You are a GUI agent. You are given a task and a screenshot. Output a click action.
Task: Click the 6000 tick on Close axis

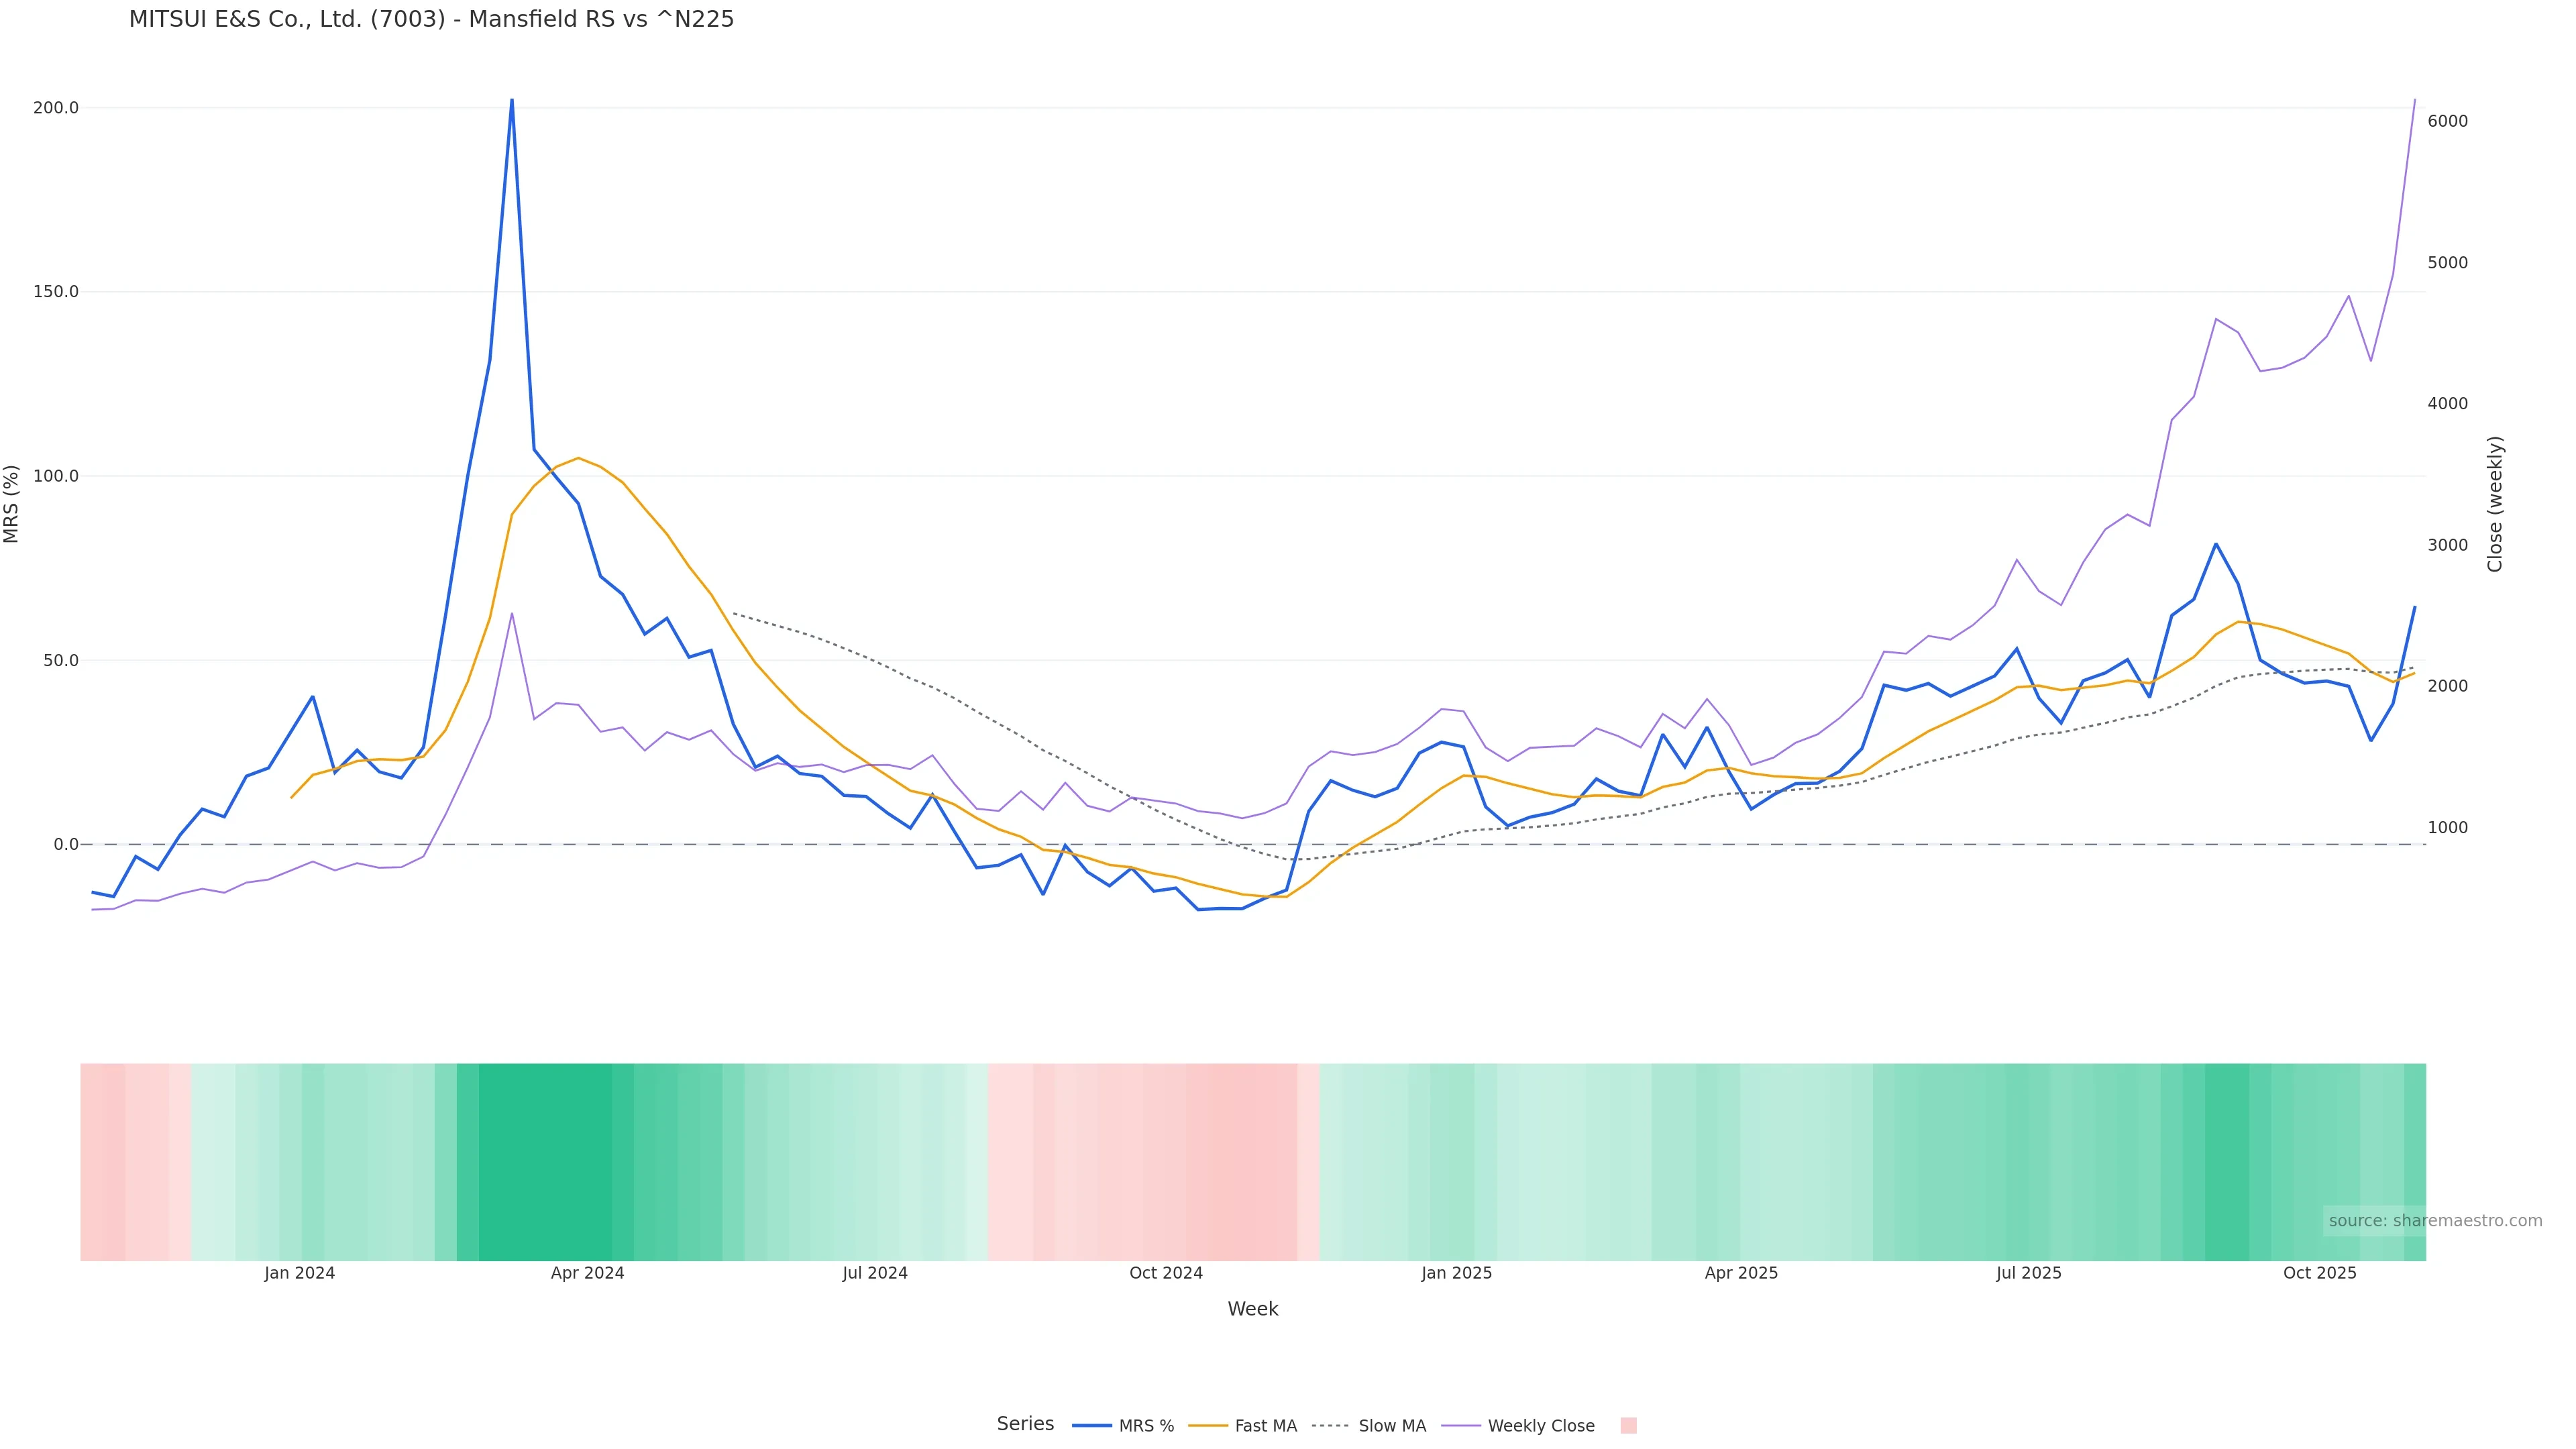[2447, 121]
